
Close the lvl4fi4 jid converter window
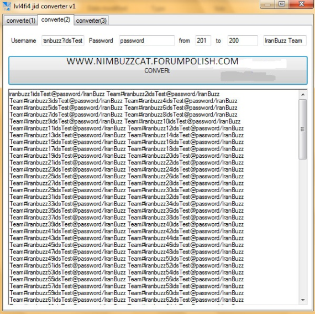click(301, 4)
